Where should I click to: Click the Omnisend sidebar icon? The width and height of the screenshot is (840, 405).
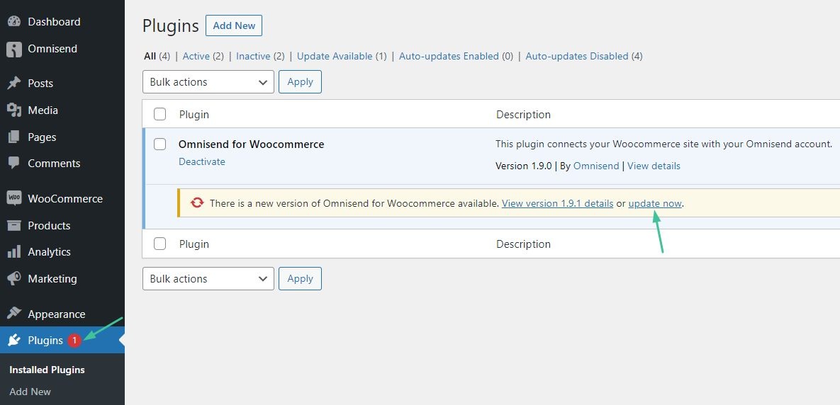click(14, 50)
